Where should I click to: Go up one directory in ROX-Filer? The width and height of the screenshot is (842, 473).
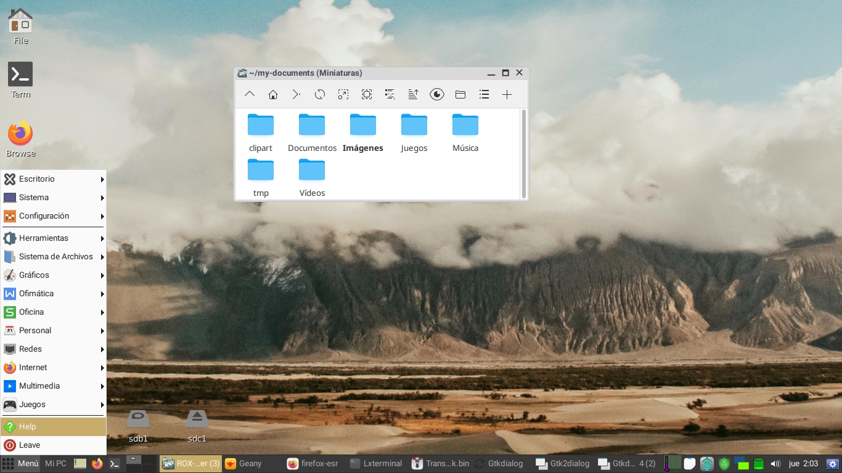pyautogui.click(x=250, y=94)
